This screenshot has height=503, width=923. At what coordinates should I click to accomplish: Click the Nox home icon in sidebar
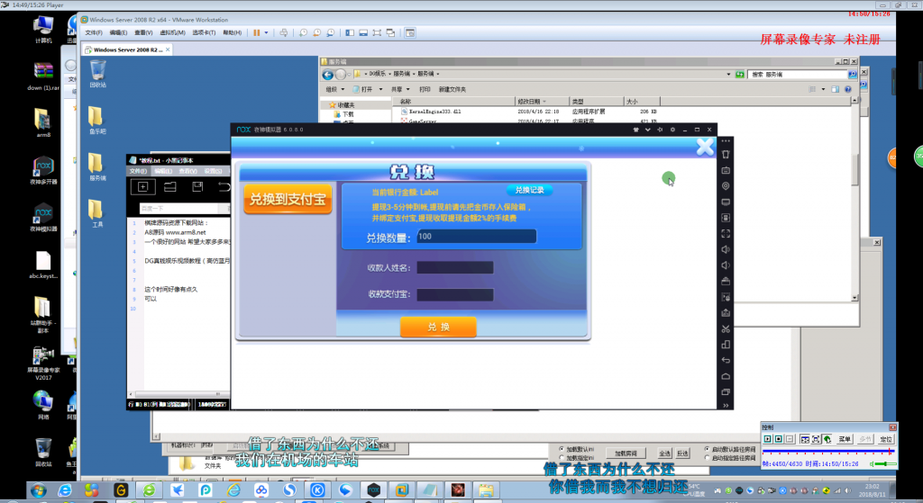(726, 376)
